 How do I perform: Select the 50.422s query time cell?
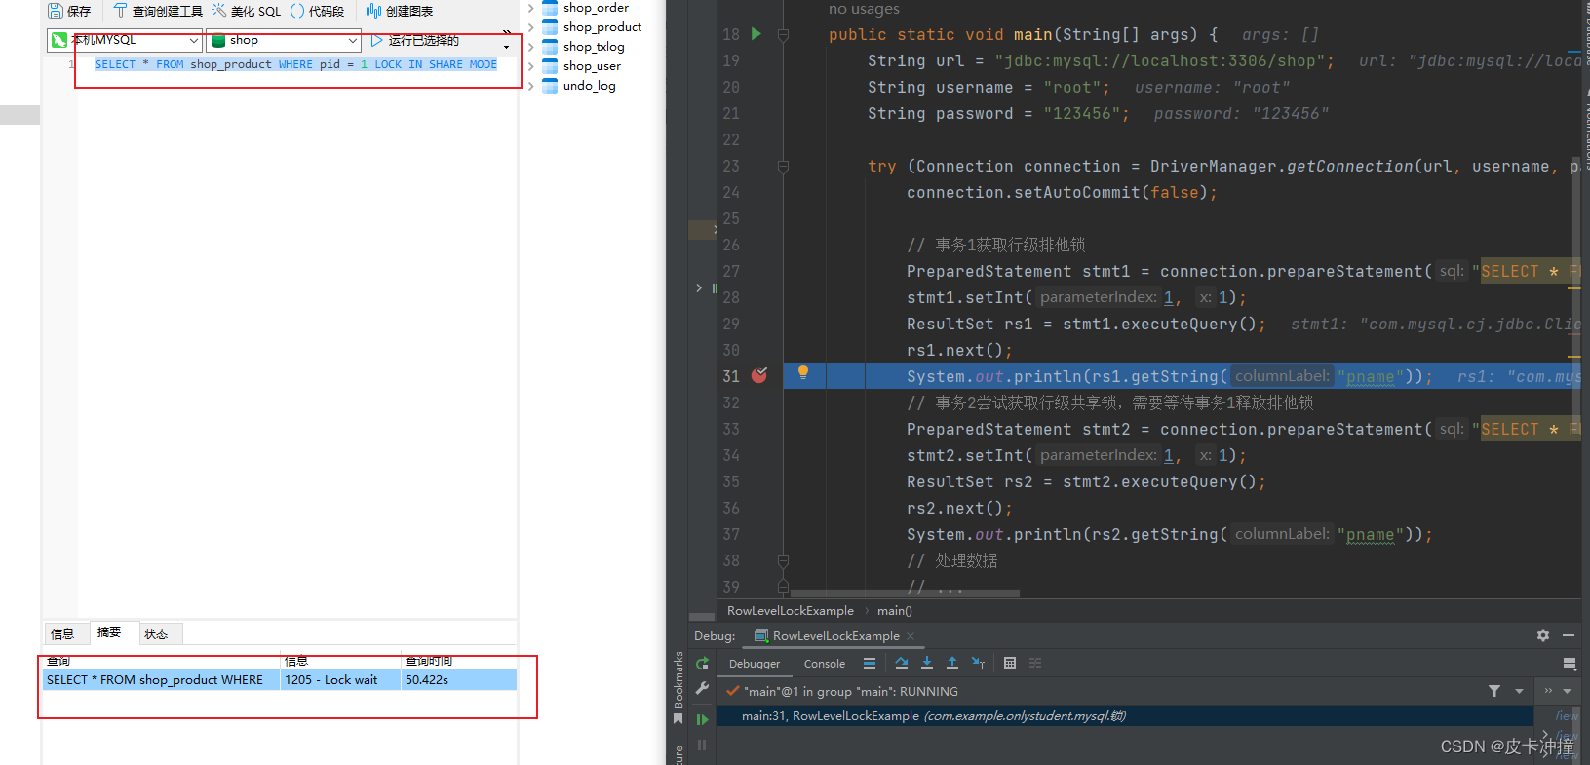458,680
